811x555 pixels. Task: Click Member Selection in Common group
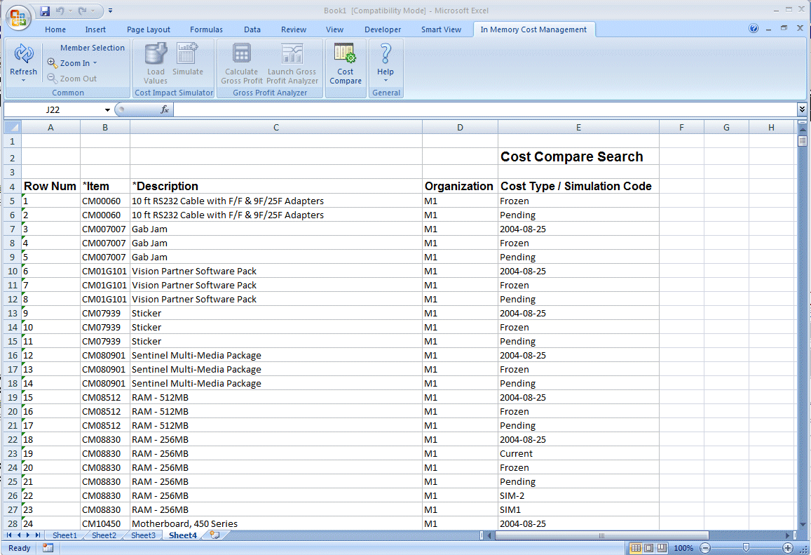coord(92,48)
